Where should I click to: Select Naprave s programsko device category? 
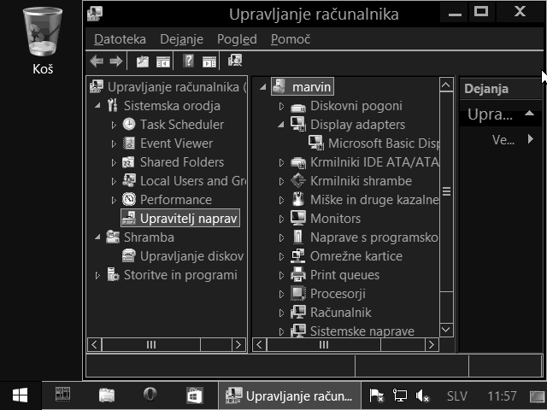pyautogui.click(x=374, y=237)
